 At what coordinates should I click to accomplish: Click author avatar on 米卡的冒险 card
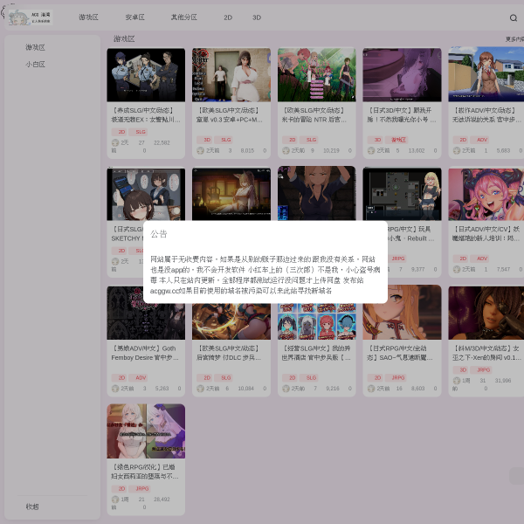[x=286, y=151]
